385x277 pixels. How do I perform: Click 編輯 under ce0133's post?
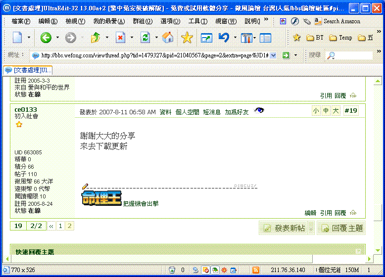click(310, 213)
